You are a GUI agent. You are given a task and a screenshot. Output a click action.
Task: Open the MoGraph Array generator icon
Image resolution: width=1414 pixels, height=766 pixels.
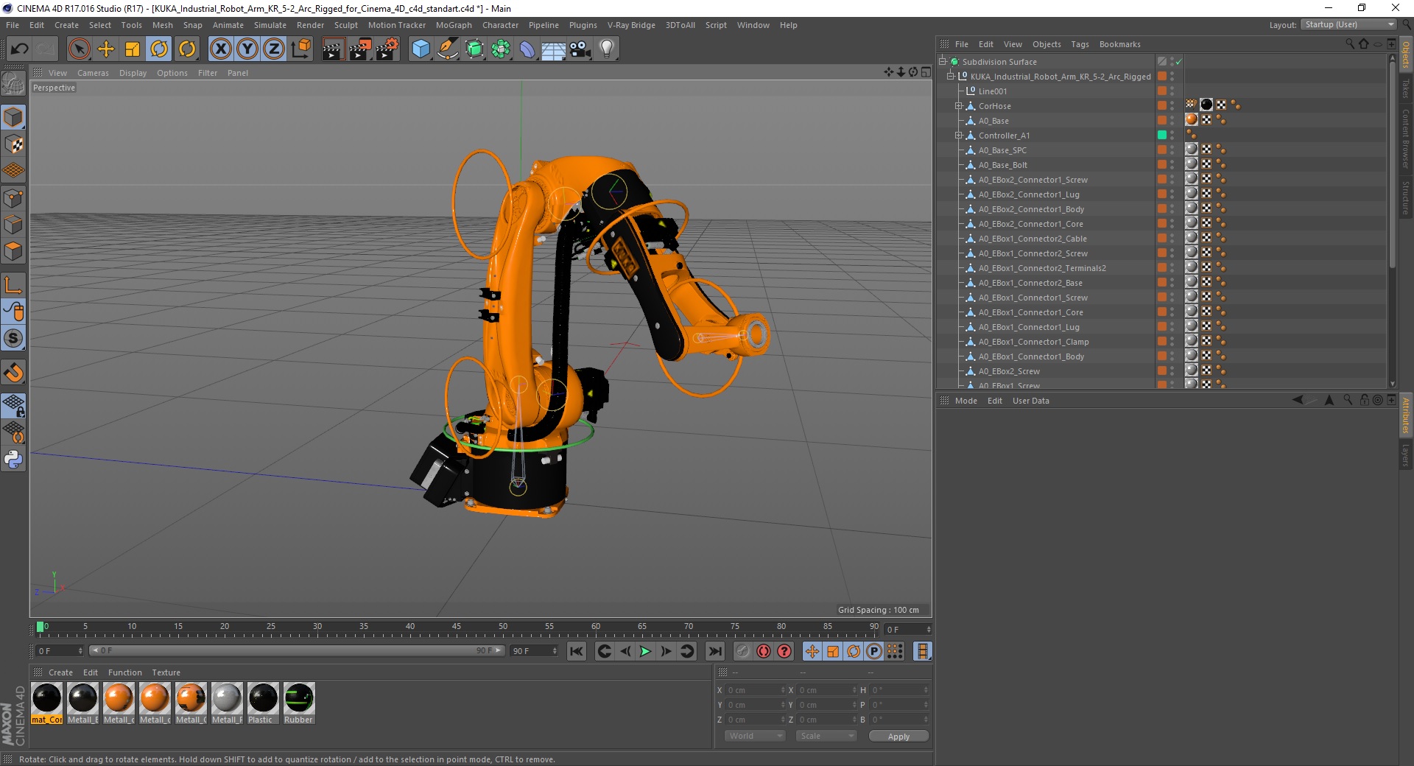pos(501,49)
